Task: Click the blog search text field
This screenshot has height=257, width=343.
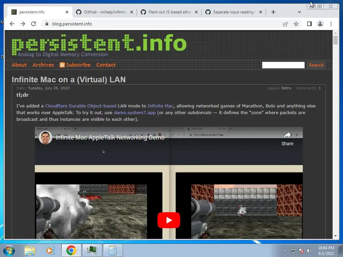Action: coord(283,65)
